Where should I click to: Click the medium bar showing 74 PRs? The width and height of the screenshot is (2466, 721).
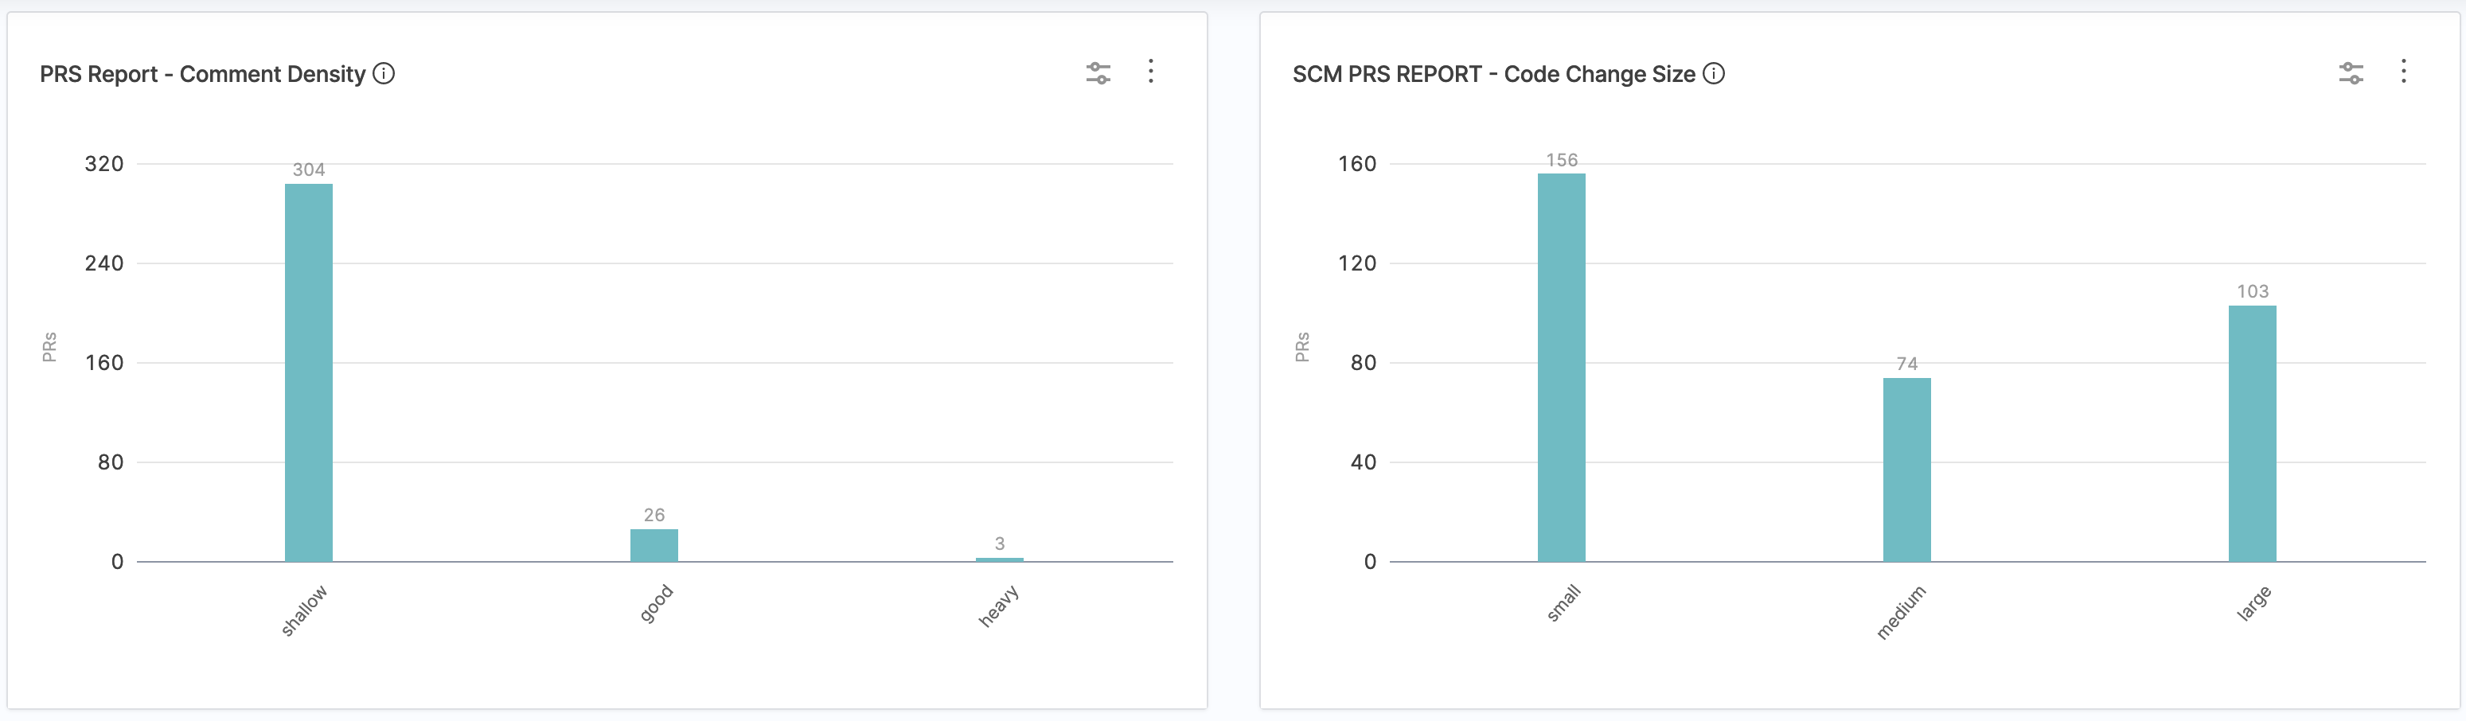tap(1907, 470)
